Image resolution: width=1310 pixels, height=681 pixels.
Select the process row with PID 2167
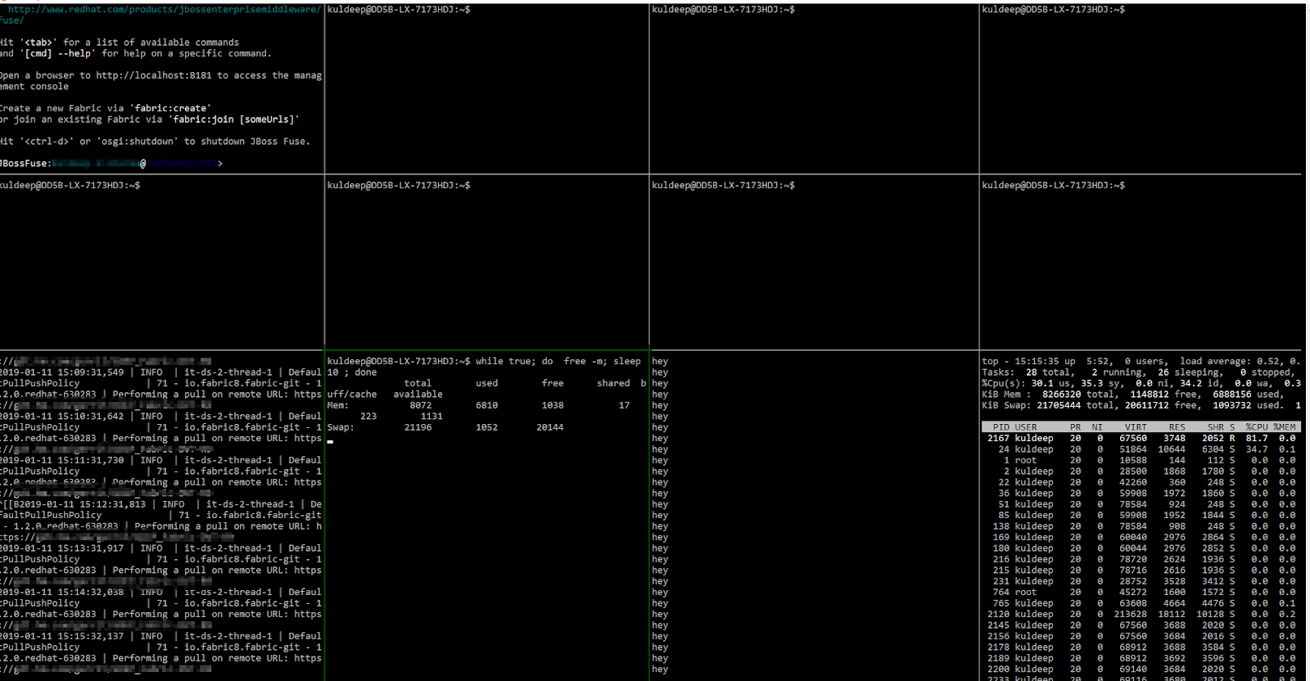[x=1141, y=439]
